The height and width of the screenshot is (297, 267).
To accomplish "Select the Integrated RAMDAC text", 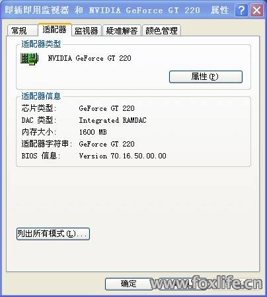I will click(x=112, y=120).
